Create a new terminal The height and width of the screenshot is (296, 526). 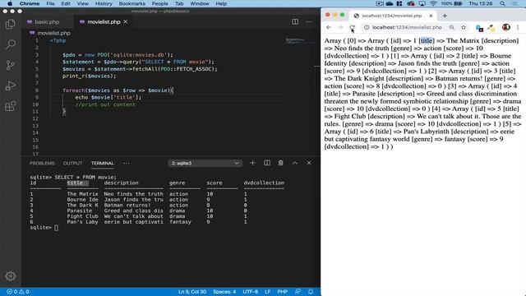point(252,163)
